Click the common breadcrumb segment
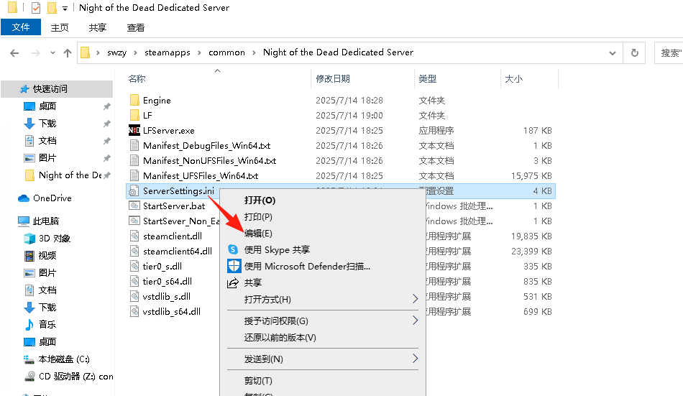 coord(226,52)
